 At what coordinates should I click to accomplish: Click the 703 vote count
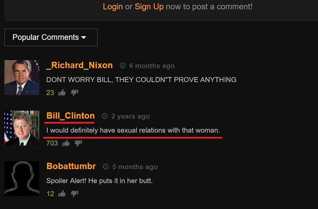(x=52, y=144)
